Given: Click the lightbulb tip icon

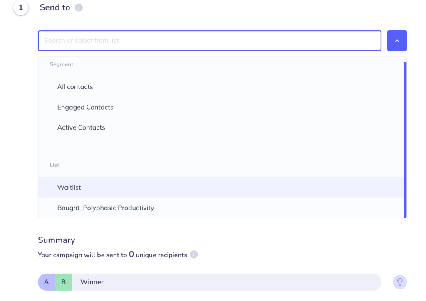Looking at the screenshot, I should [400, 282].
